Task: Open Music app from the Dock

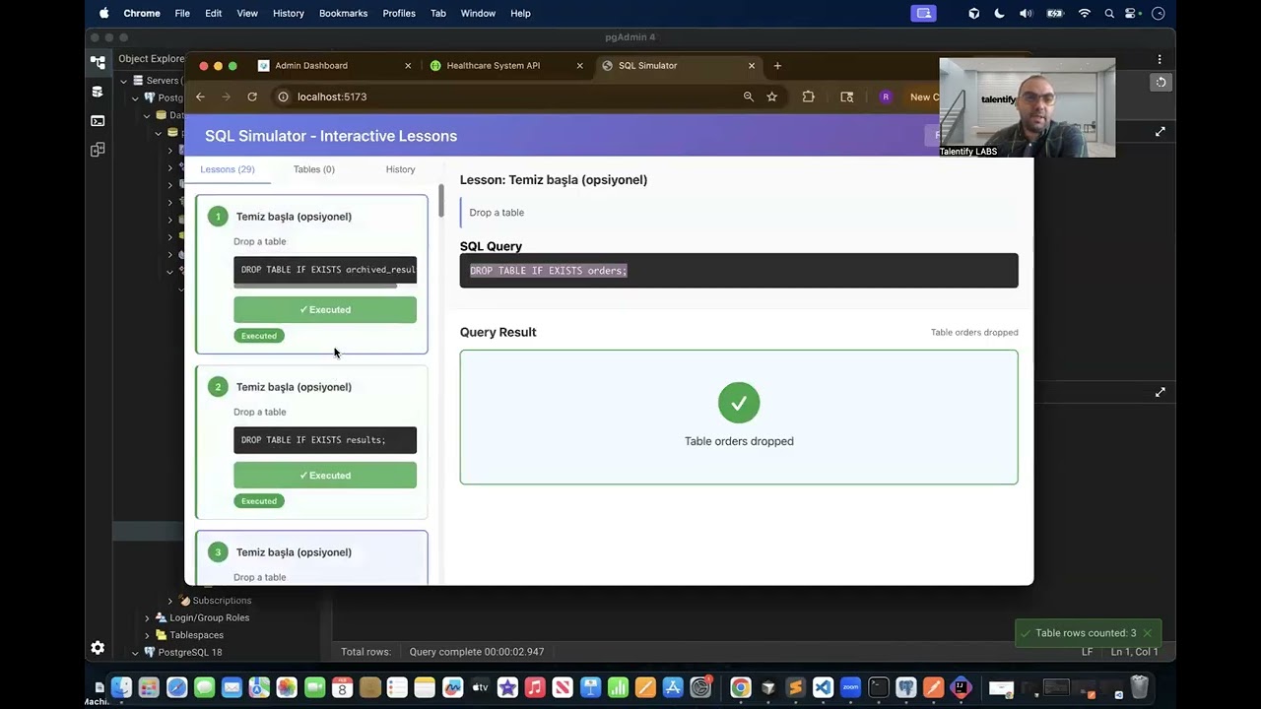Action: 535,687
